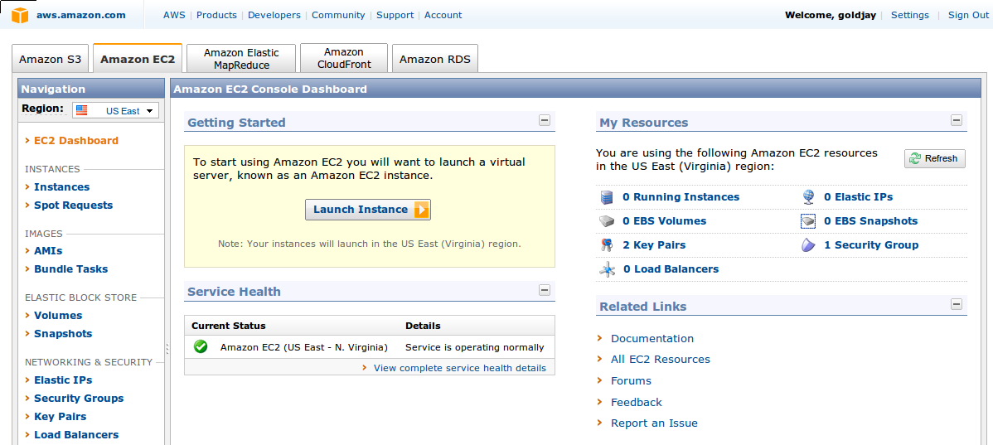Image resolution: width=993 pixels, height=445 pixels.
Task: Click the Security Group icon
Action: point(808,245)
